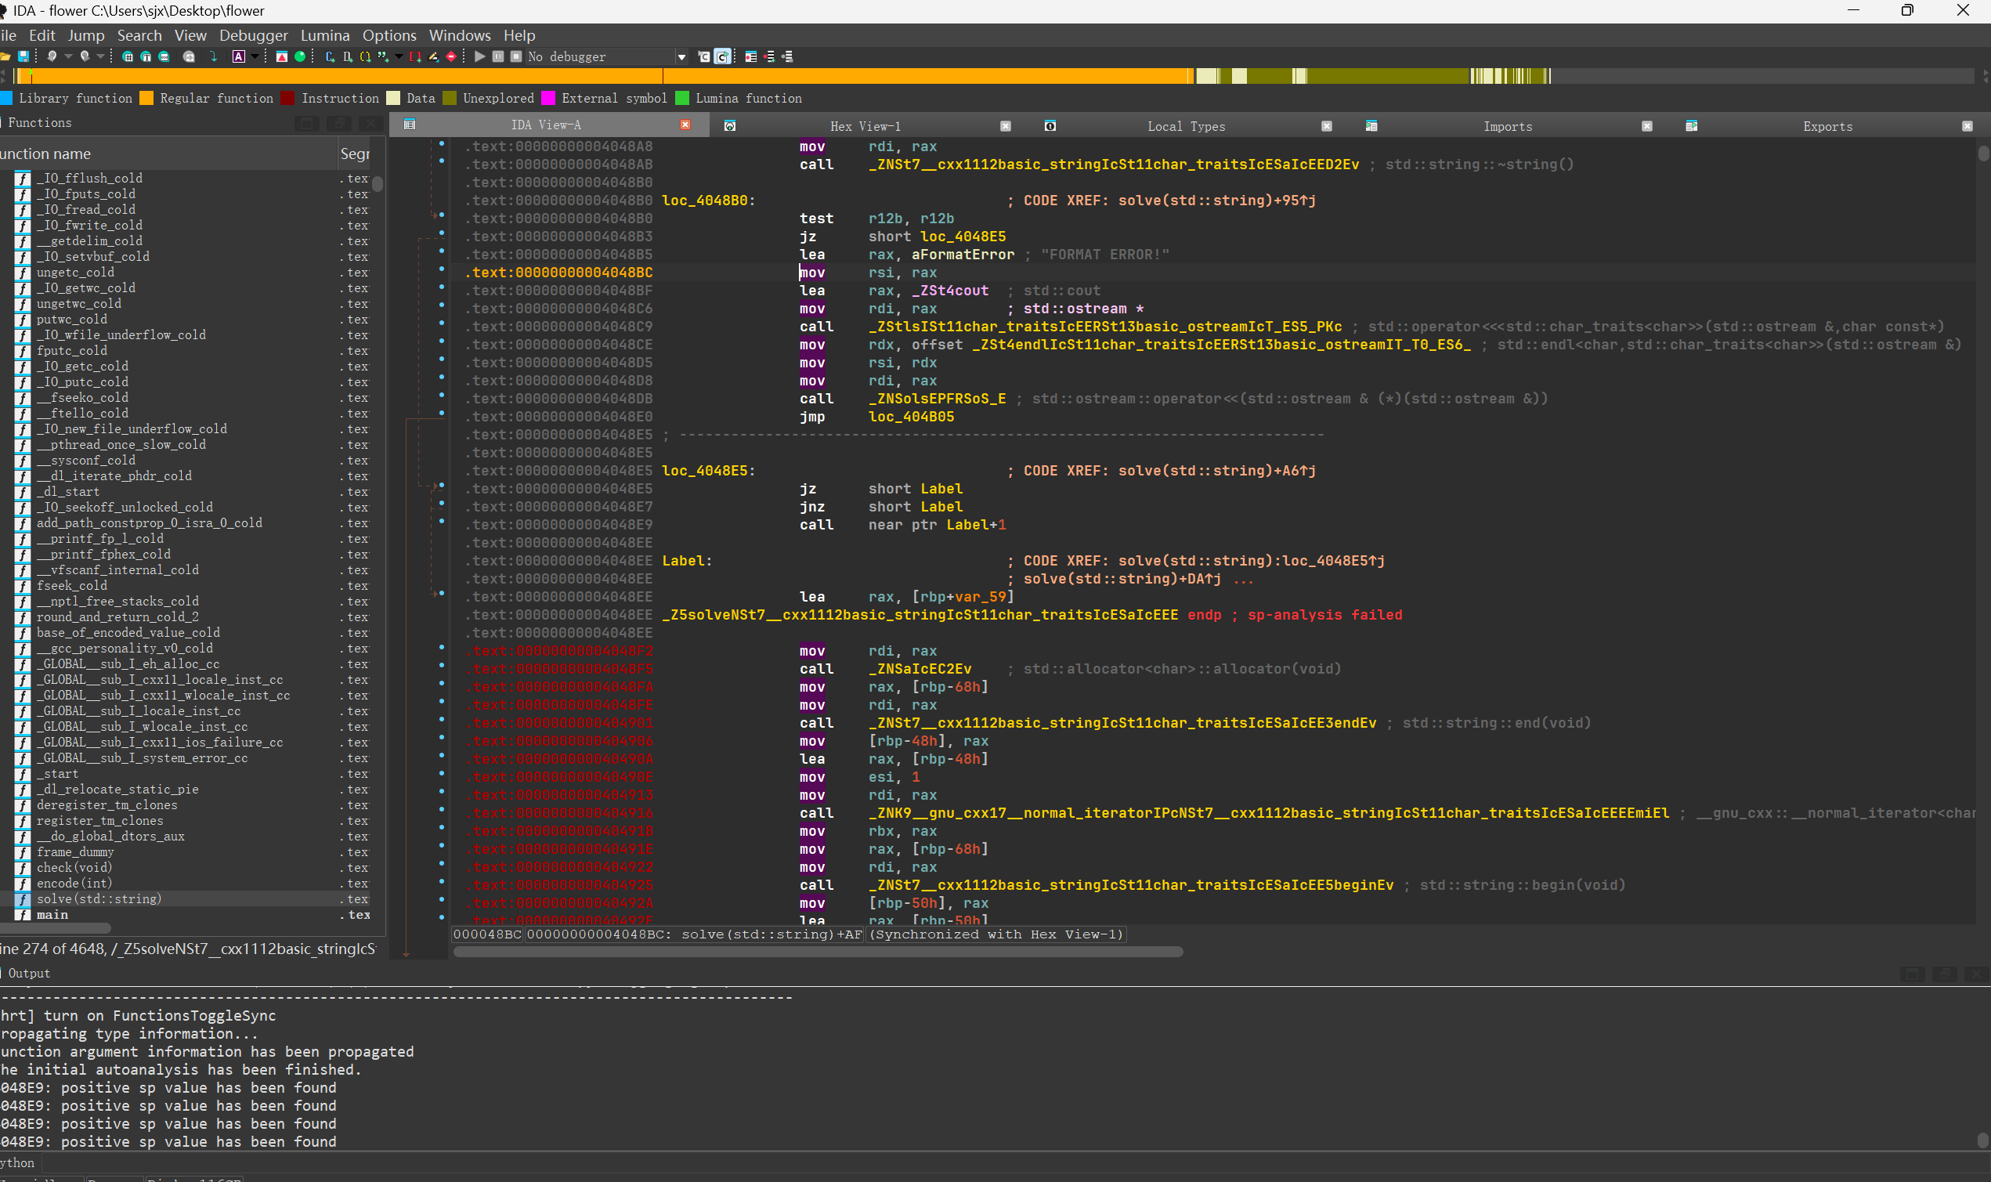Click the blue 'C' create code icon

pyautogui.click(x=330, y=56)
